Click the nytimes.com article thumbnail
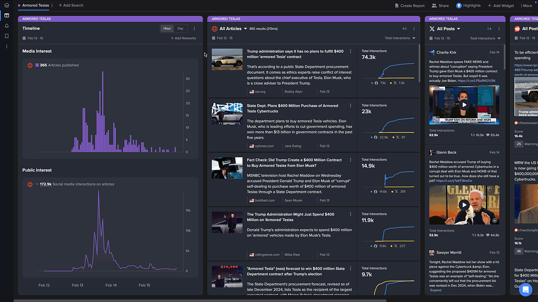This screenshot has height=302, width=538. pyautogui.click(x=227, y=113)
